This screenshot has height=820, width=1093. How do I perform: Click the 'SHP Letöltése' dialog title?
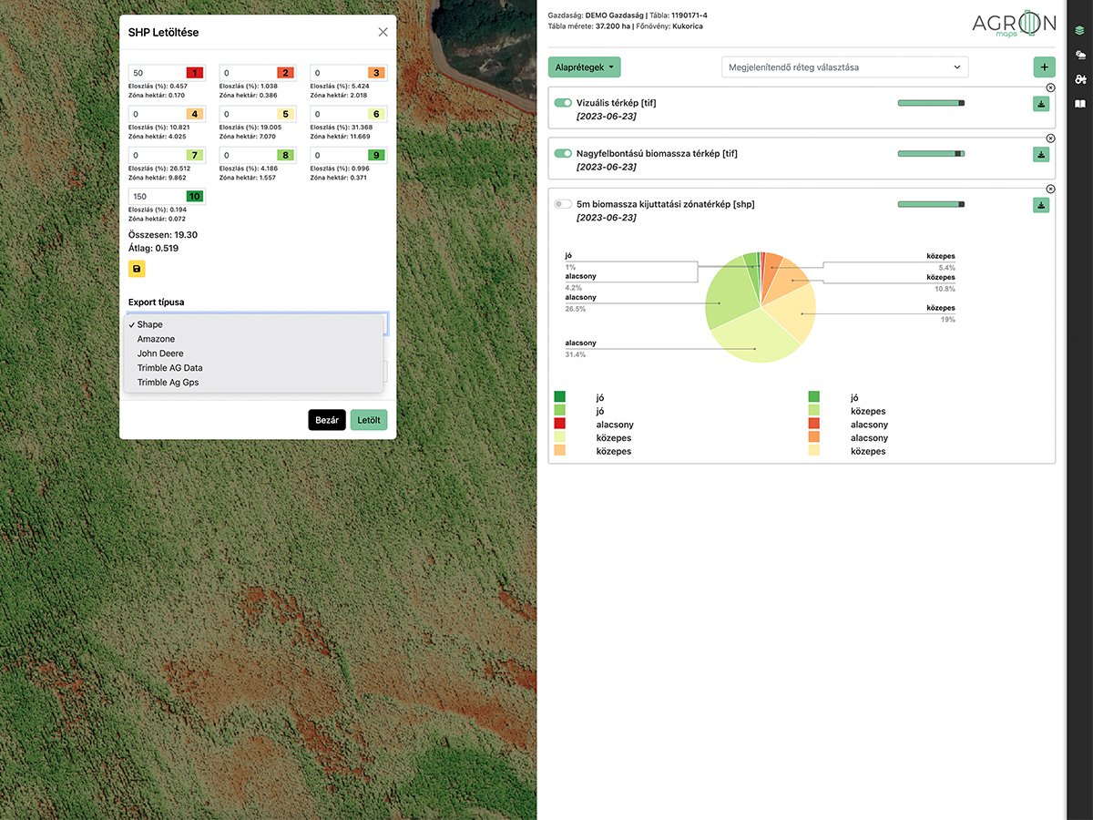(163, 33)
